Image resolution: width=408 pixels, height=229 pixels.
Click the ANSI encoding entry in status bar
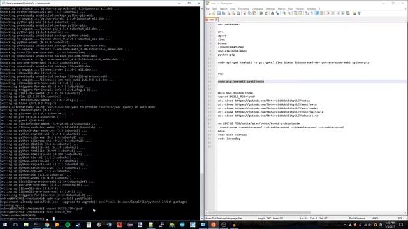point(375,218)
